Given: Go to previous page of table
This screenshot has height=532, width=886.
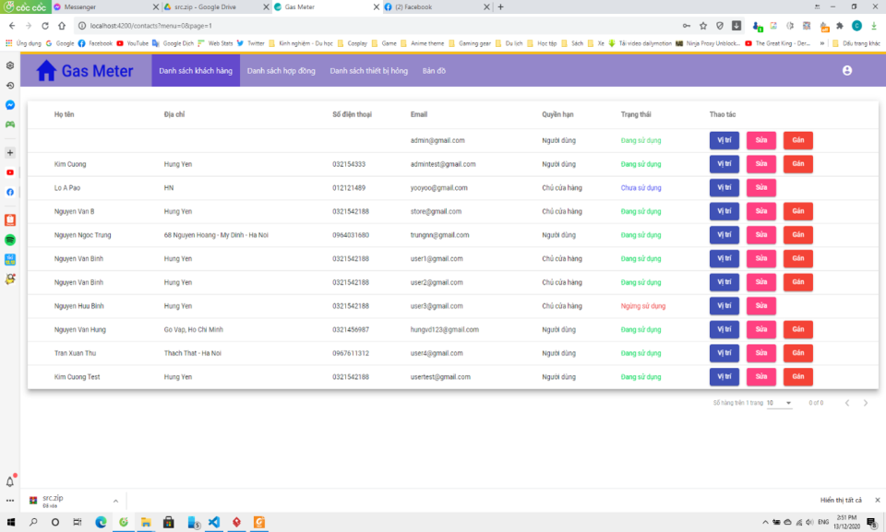Looking at the screenshot, I should 846,403.
